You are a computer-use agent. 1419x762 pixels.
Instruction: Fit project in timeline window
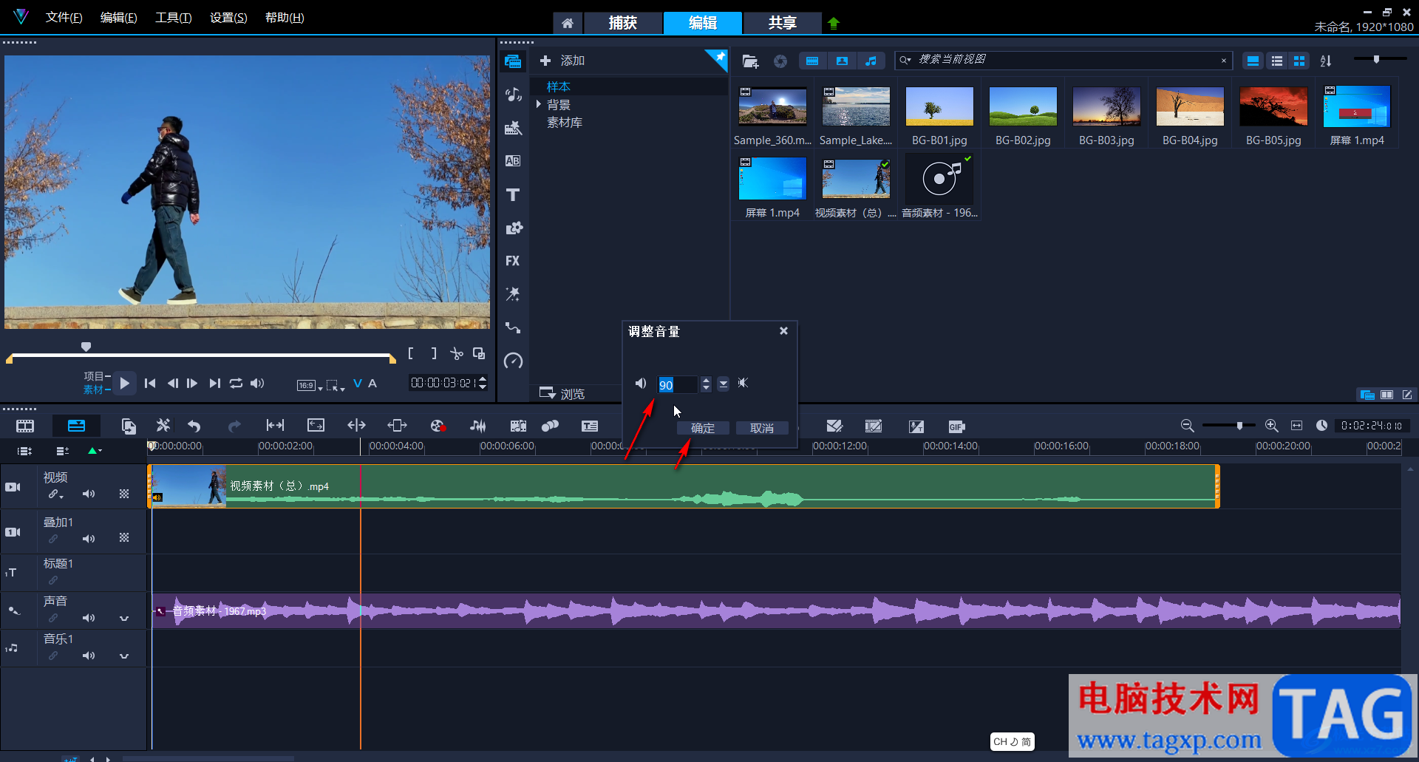pyautogui.click(x=1296, y=426)
